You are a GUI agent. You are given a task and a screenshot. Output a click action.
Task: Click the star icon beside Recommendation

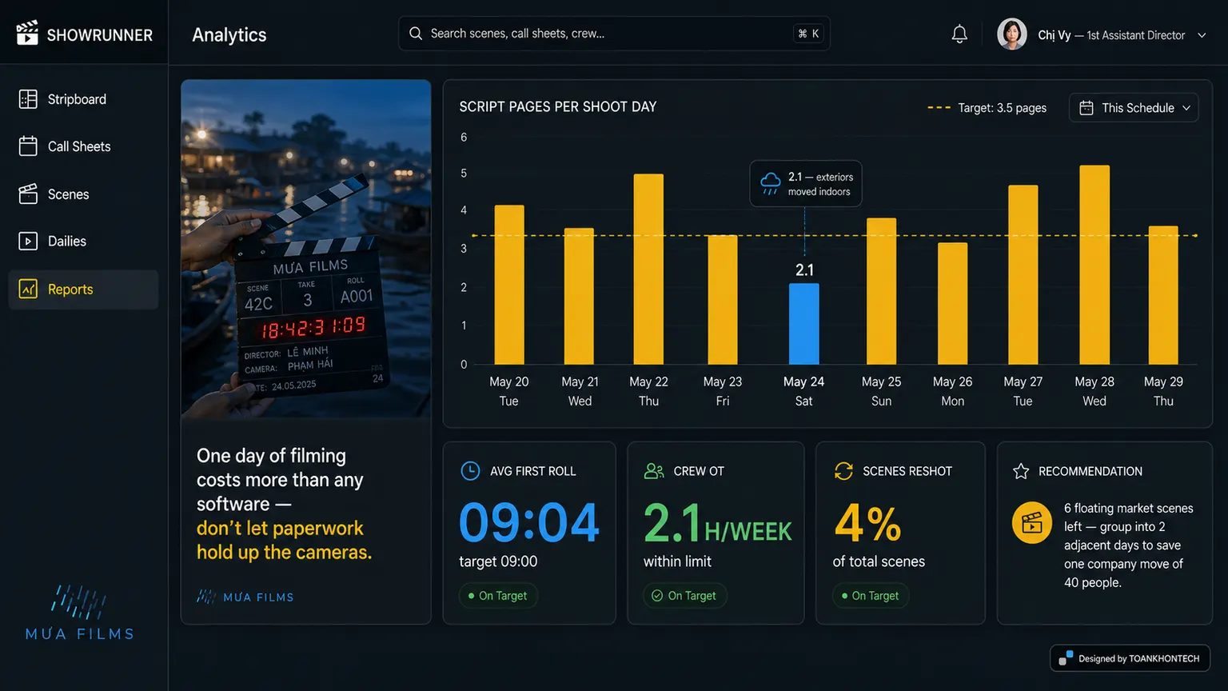[1021, 471]
